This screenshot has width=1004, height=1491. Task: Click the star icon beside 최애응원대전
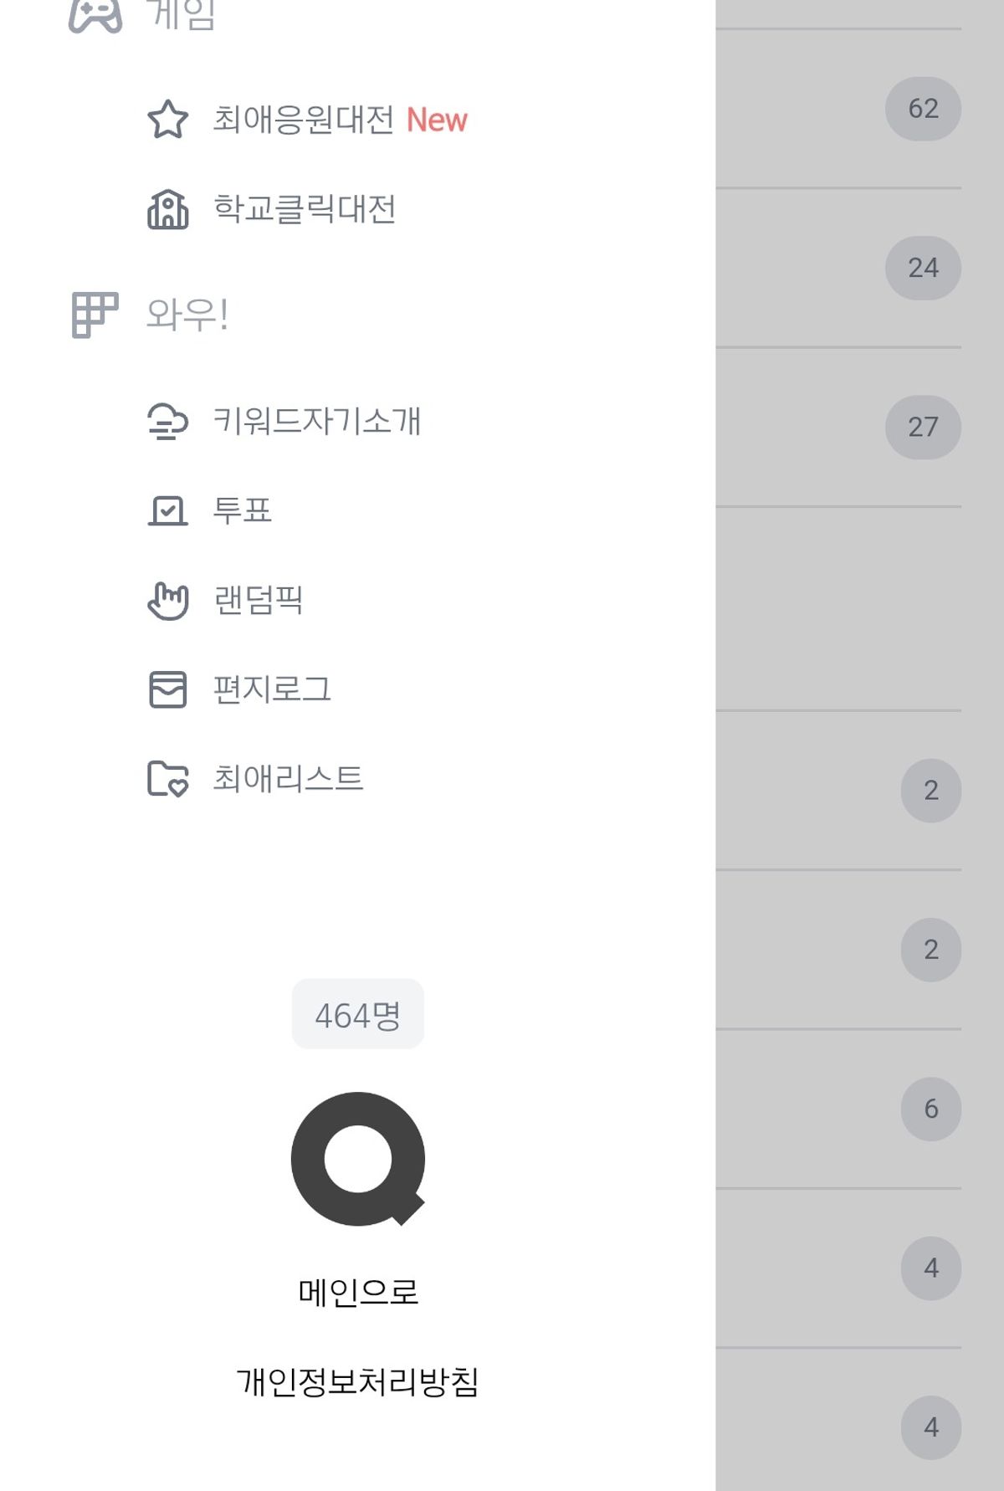click(x=167, y=119)
